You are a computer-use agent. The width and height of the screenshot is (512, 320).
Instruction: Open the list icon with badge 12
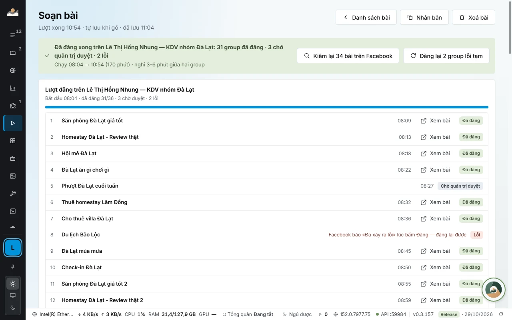(13, 35)
